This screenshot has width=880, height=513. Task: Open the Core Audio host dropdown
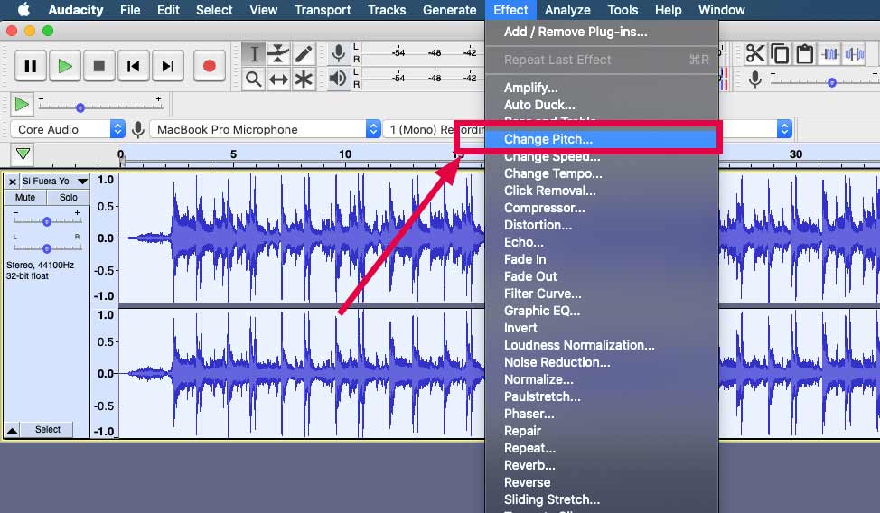[68, 129]
